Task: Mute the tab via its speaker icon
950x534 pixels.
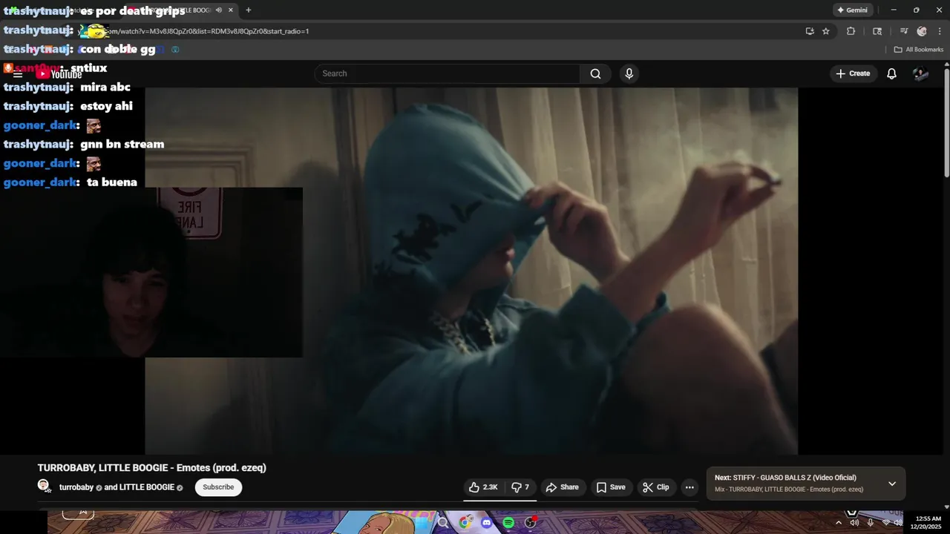Action: pos(219,10)
